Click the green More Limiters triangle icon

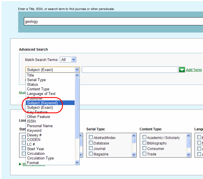(x=20, y=164)
